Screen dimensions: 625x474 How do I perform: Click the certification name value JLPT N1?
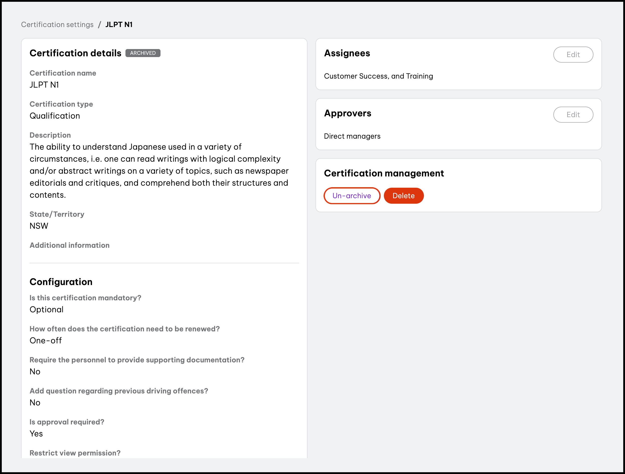(x=44, y=85)
